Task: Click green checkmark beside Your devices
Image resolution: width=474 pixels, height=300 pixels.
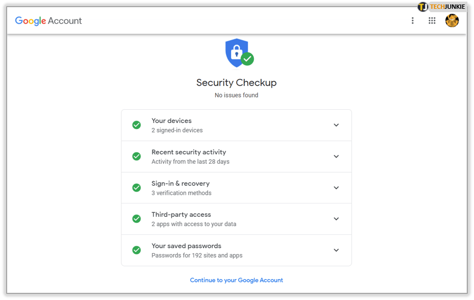Action: coord(136,125)
